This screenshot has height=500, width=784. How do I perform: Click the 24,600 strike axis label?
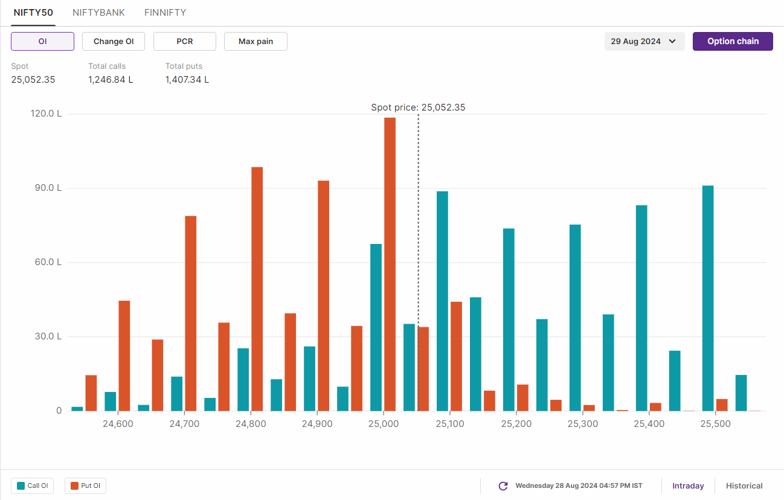tap(118, 424)
